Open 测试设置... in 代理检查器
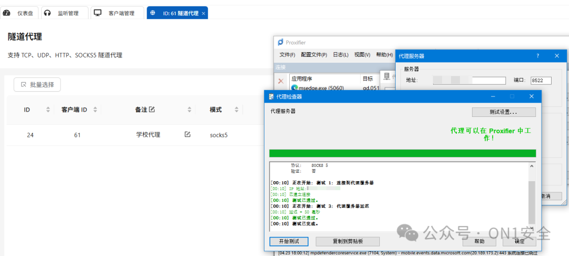The height and width of the screenshot is (256, 569). (x=504, y=112)
